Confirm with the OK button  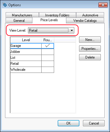[68, 123]
